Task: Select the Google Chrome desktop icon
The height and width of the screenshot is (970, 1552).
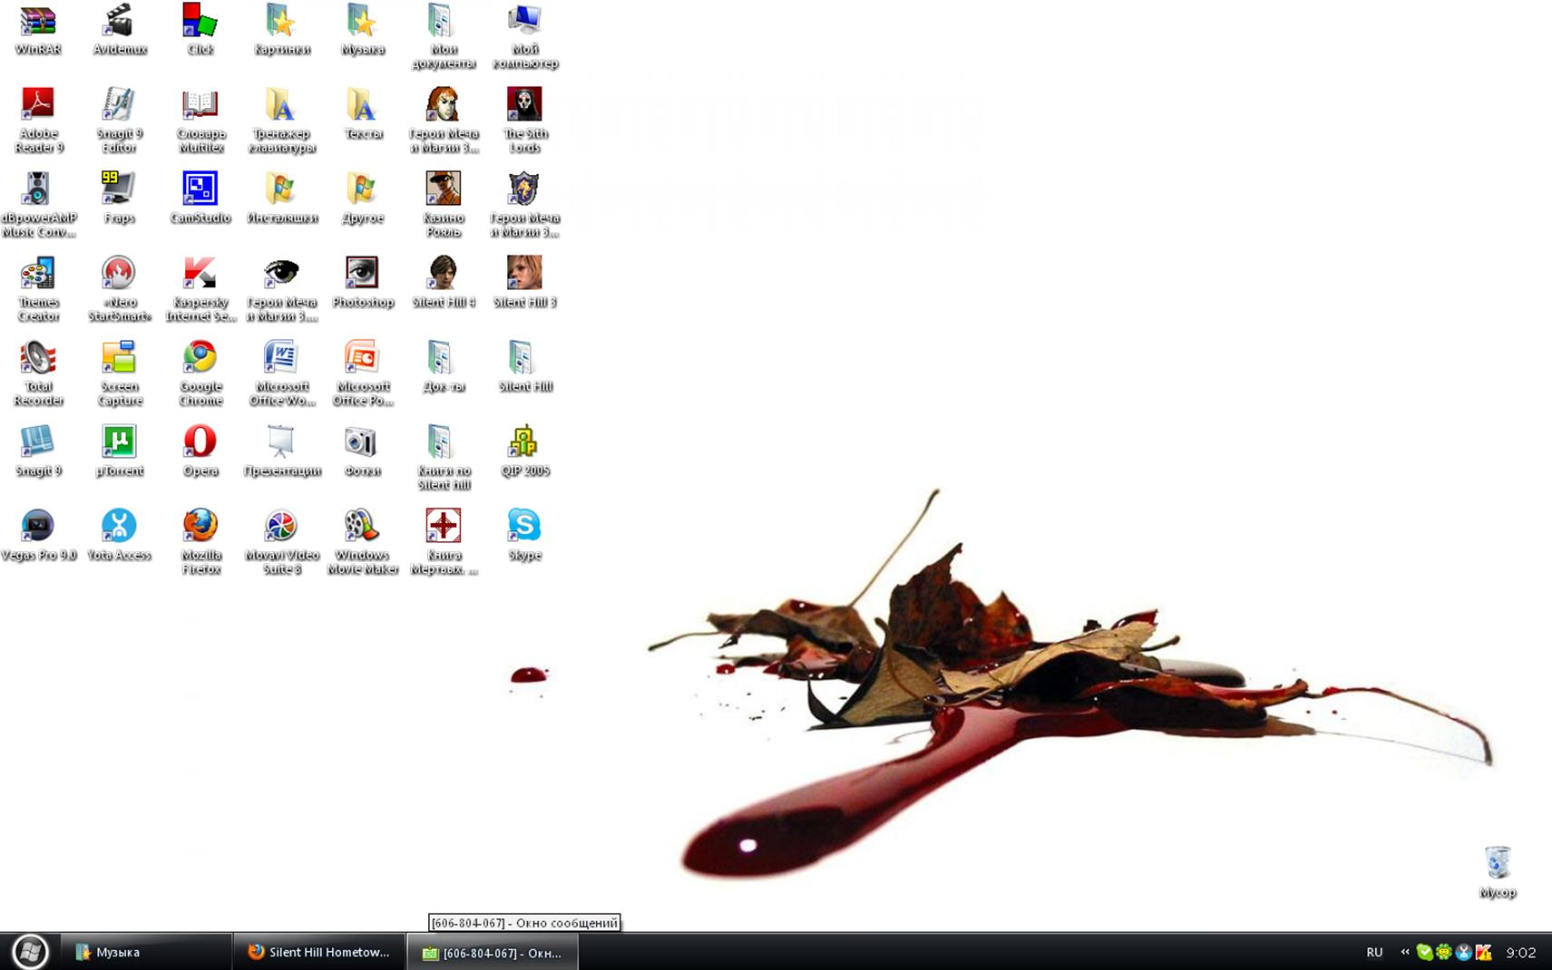Action: 200,358
